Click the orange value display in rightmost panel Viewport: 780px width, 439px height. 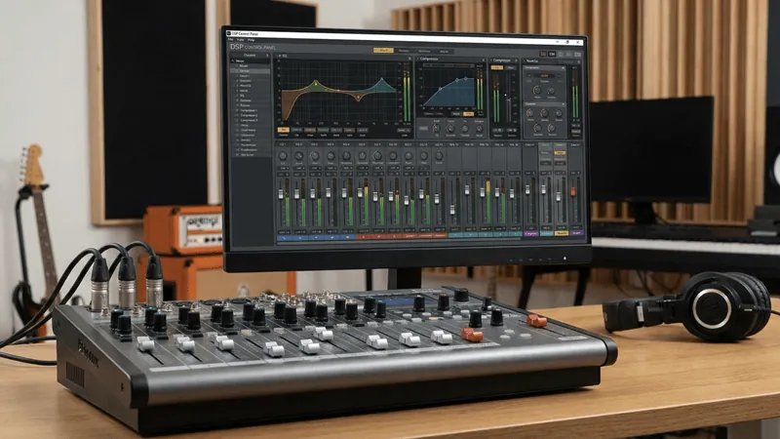pyautogui.click(x=544, y=76)
